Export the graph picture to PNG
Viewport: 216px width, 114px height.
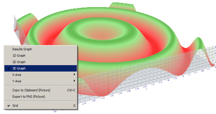[x=41, y=97]
